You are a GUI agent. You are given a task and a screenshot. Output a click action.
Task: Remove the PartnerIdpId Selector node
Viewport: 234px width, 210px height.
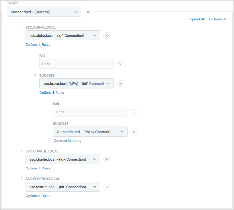click(88, 12)
